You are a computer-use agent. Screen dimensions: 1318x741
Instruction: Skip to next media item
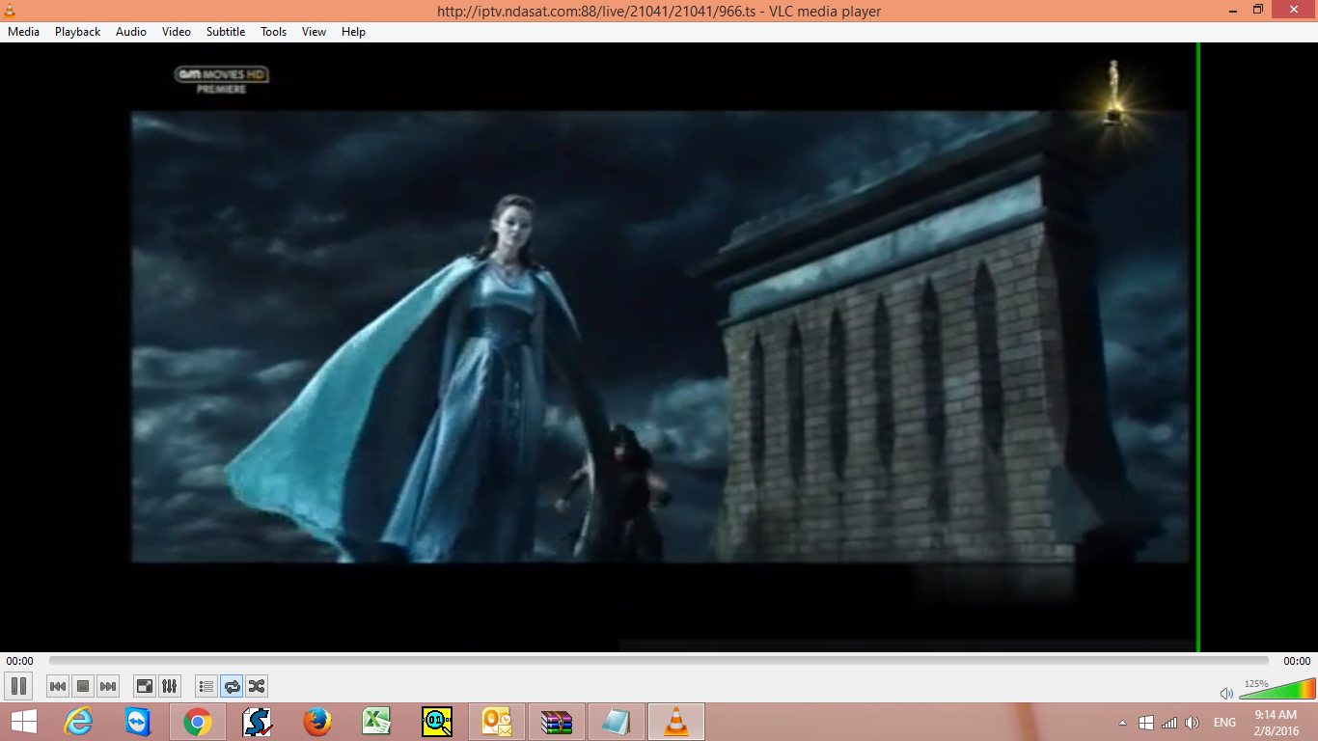pos(108,686)
